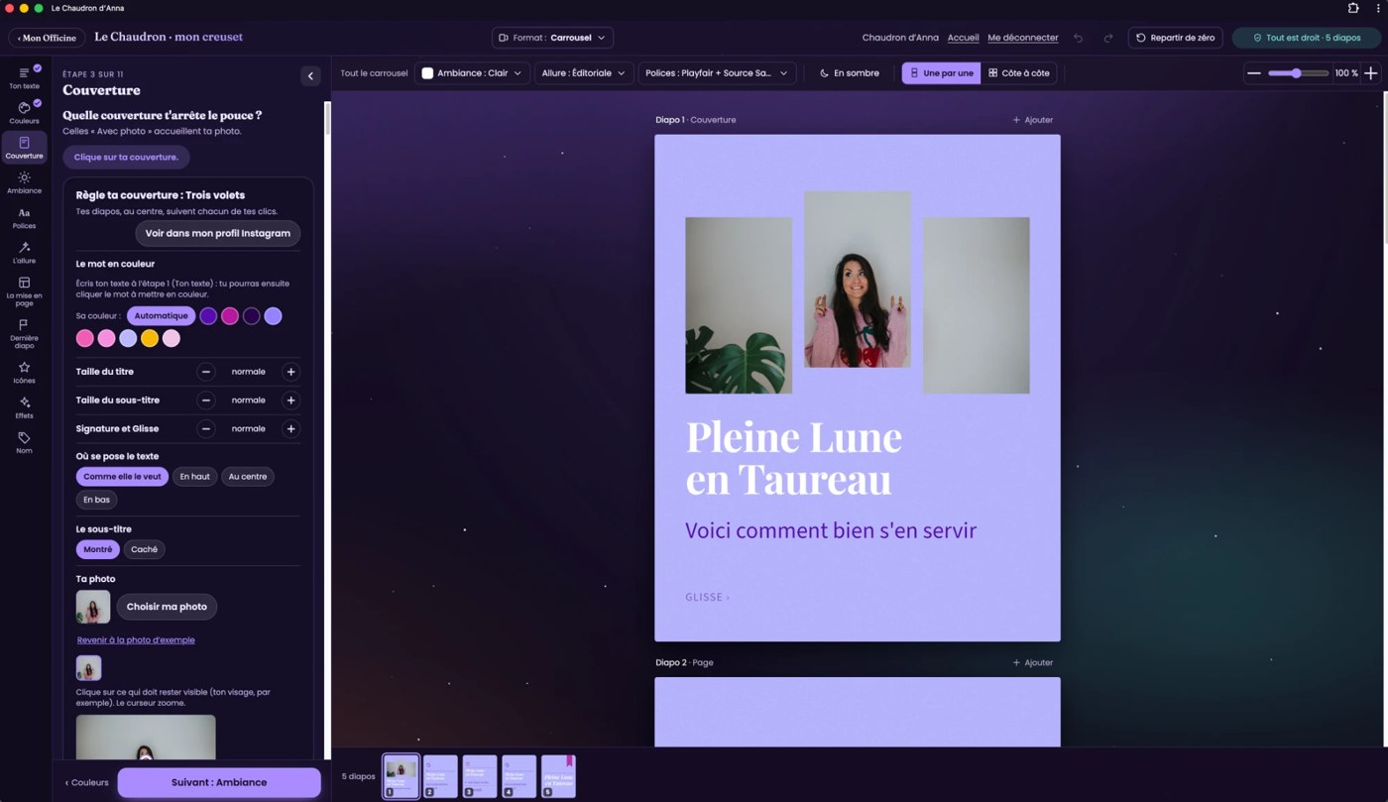1388x802 pixels.
Task: Open the Allure : Éditoriale dropdown
Action: (585, 73)
